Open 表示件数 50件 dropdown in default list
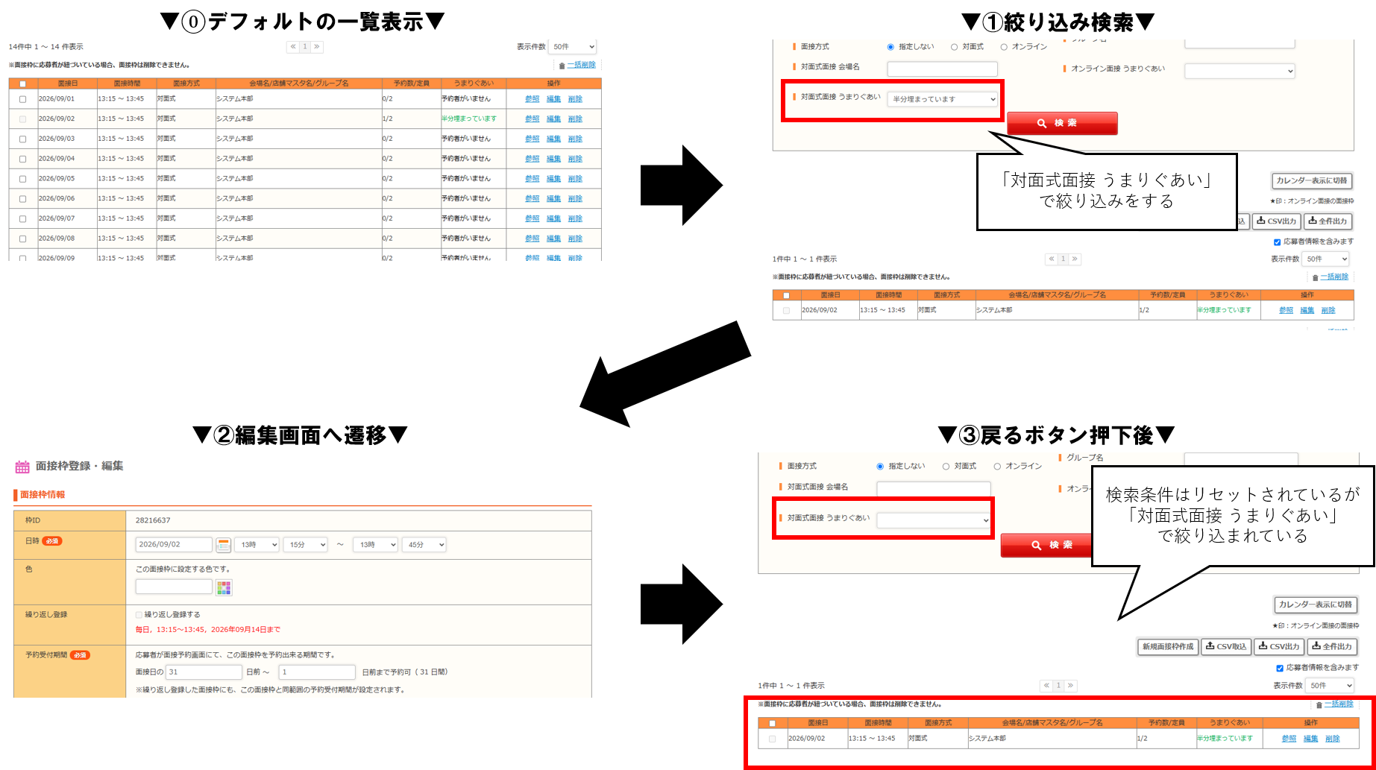This screenshot has width=1376, height=770. click(573, 47)
